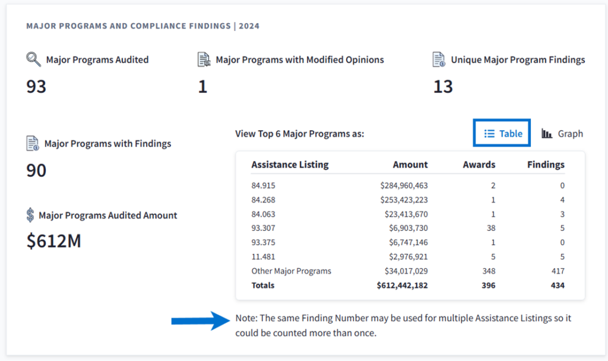Screen dimensions: 608x361
Task: Click the list icon in Table button
Action: click(x=489, y=134)
